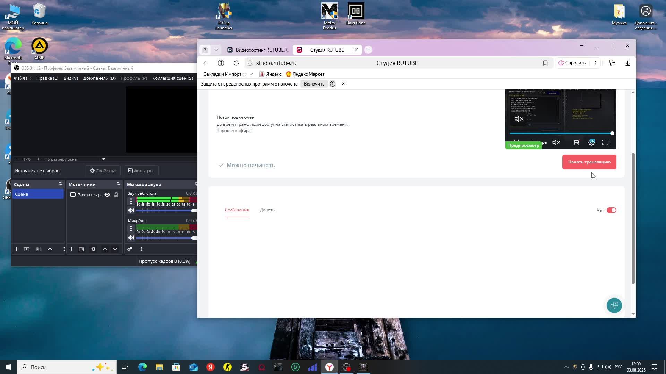
Task: Open the Док-панели (D) menu
Action: pos(99,78)
